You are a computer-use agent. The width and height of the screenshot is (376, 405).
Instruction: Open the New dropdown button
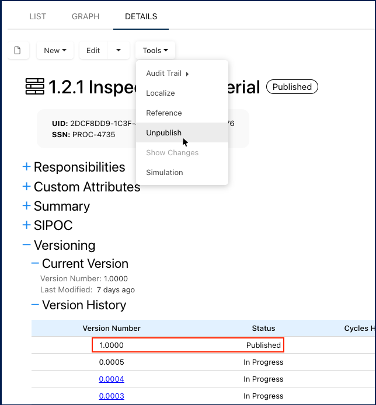[55, 51]
